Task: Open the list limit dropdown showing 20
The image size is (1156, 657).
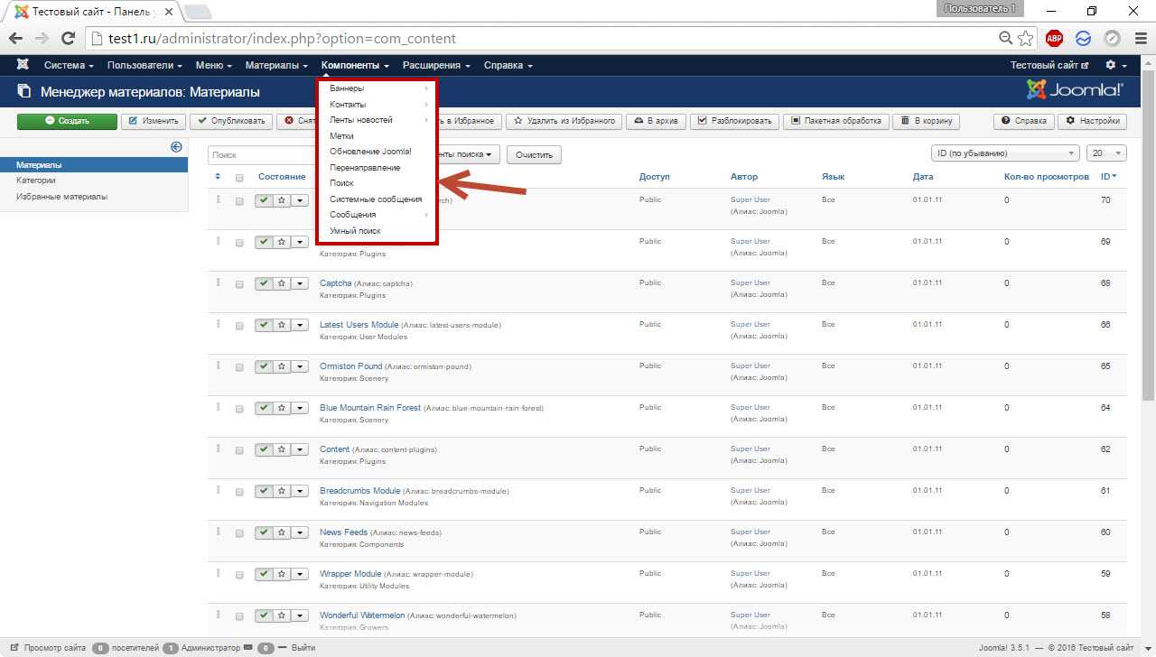Action: (x=1106, y=153)
